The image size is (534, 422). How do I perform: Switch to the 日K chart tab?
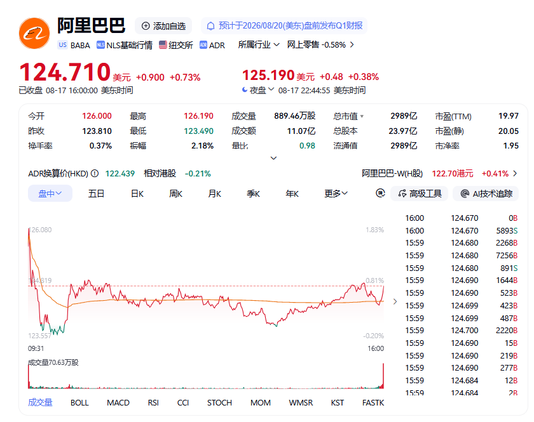point(137,194)
